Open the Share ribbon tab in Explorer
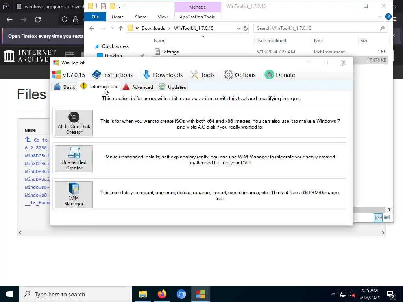 click(x=140, y=17)
